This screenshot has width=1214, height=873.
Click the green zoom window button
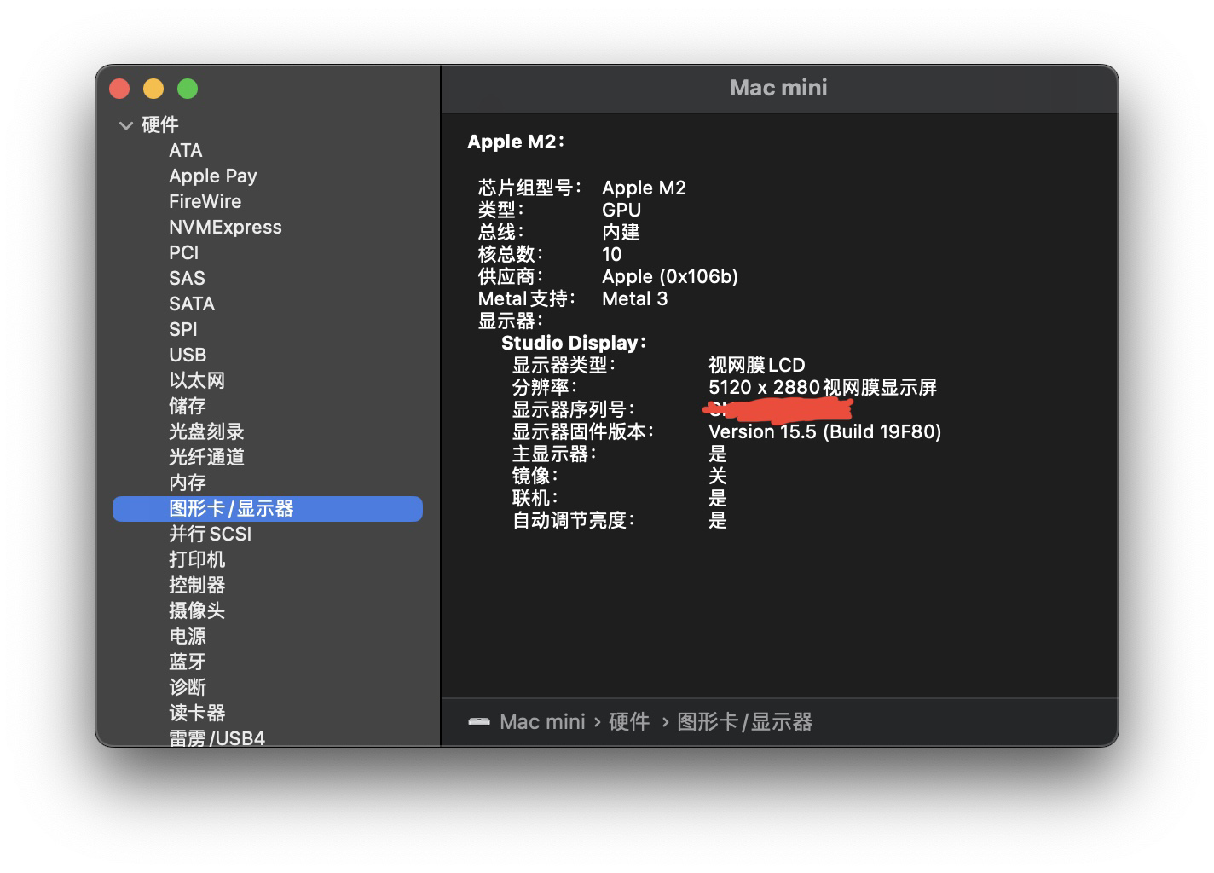click(x=188, y=89)
